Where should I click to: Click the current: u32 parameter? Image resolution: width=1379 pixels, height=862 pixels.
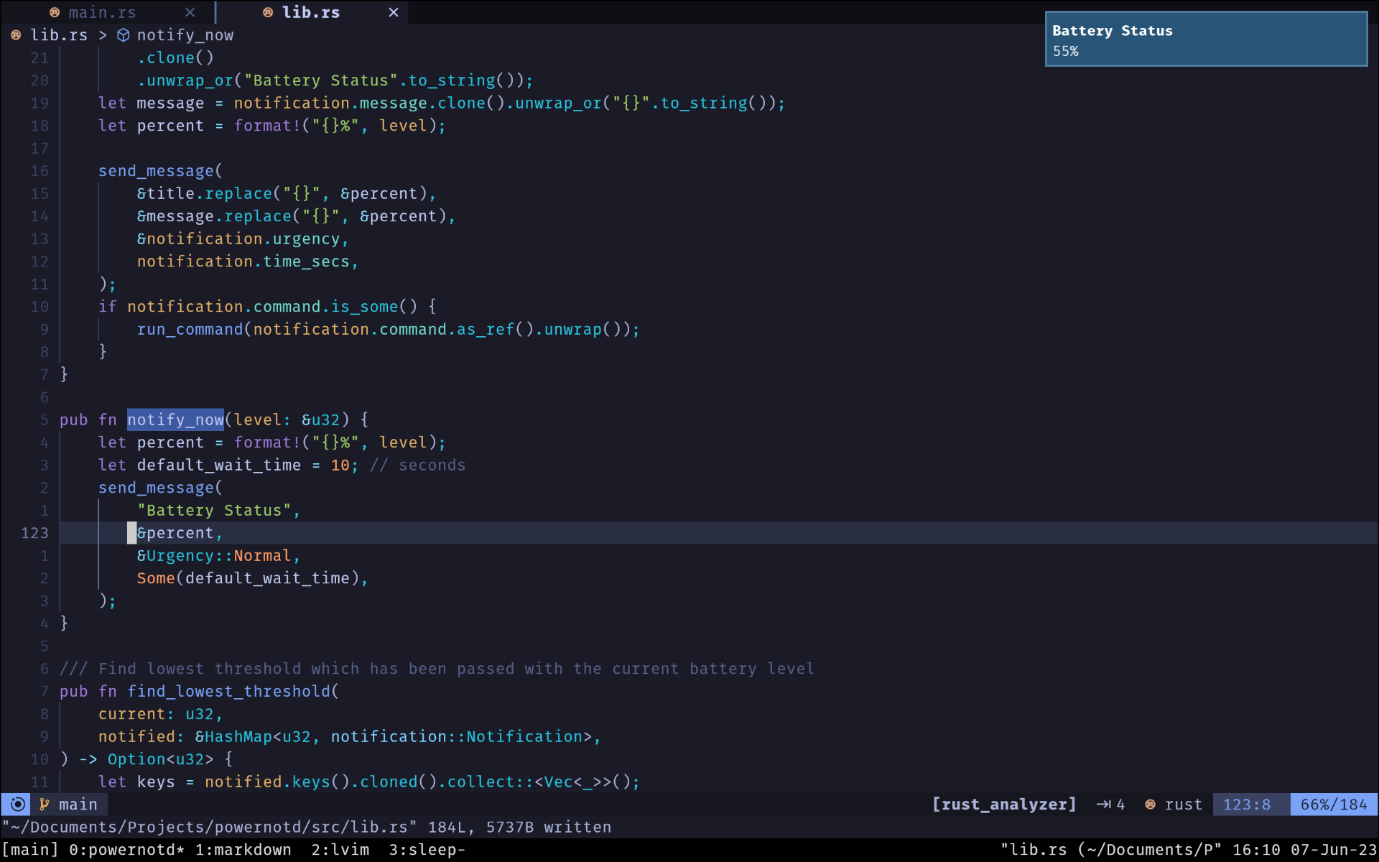(160, 714)
